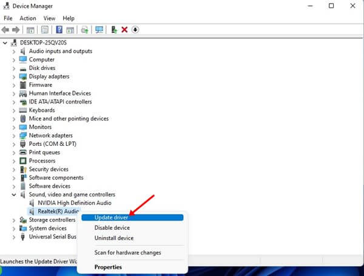Open the View menu
Screen dimensions: 364x276
pyautogui.click(x=49, y=18)
